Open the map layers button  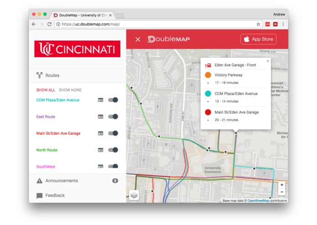[x=134, y=195]
